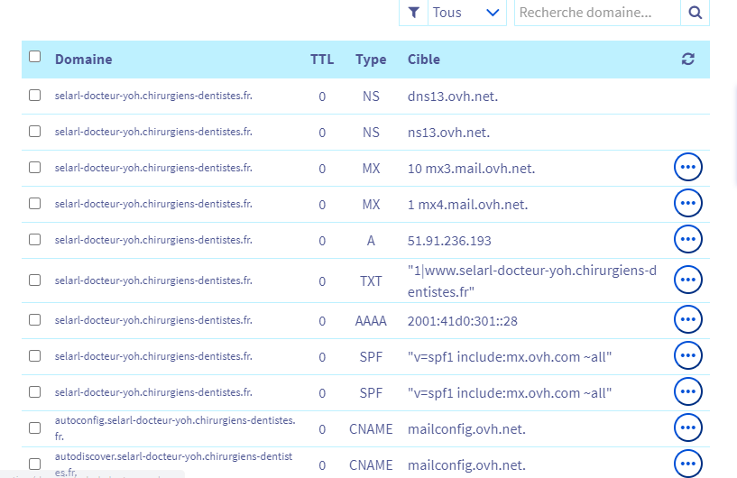The height and width of the screenshot is (478, 737).
Task: Open actions menu for 1 mx4.mail.ovh.net record
Action: tap(688, 204)
